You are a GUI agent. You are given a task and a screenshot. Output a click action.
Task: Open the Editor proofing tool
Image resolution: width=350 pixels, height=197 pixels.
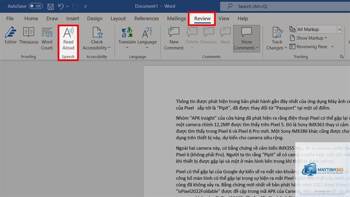coord(10,36)
